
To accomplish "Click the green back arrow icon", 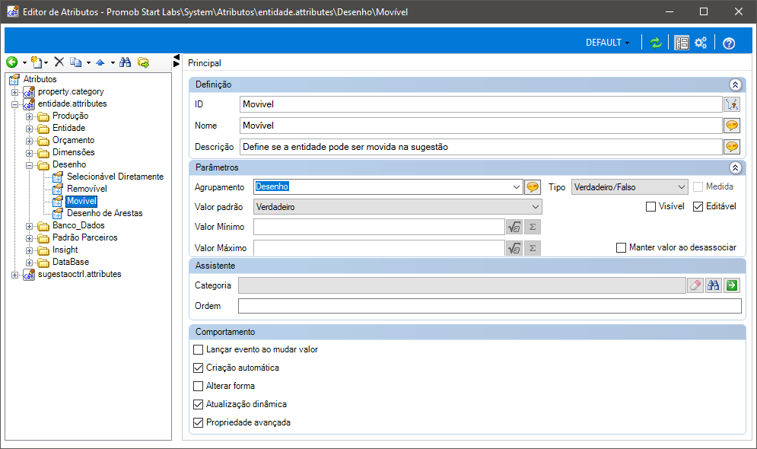I will pos(12,62).
